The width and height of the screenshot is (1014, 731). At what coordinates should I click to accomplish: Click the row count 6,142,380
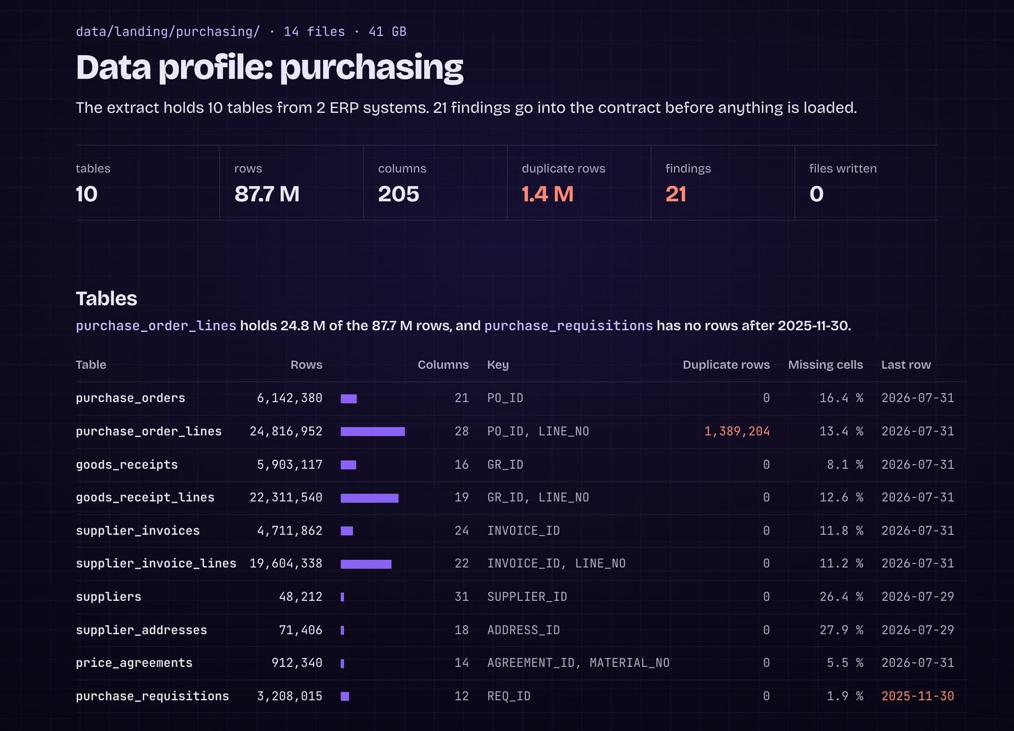290,398
